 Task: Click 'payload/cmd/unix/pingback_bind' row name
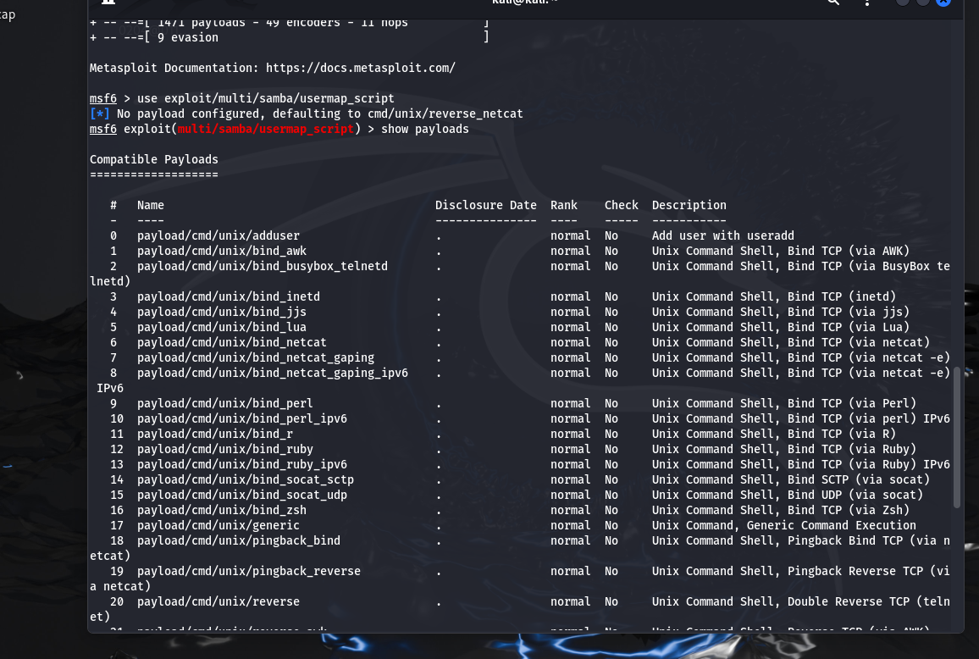(x=239, y=540)
